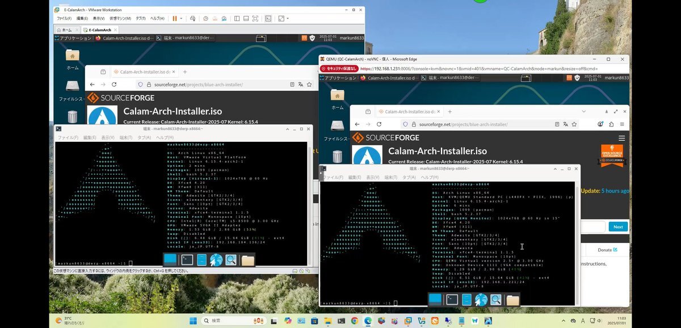Revert to snapshot in VMware toolbar

(x=215, y=19)
